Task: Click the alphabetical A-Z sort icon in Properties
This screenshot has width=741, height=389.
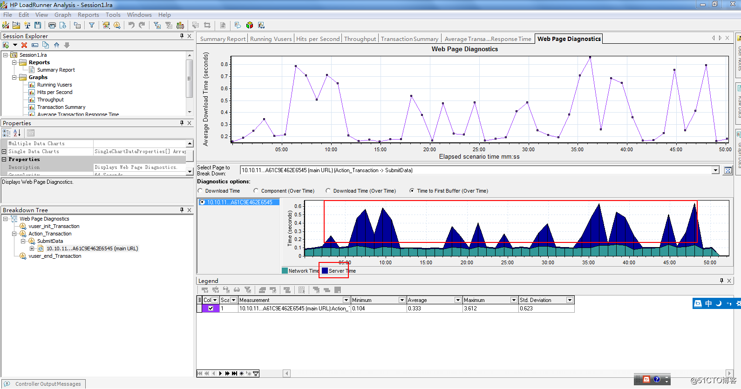Action: point(17,133)
